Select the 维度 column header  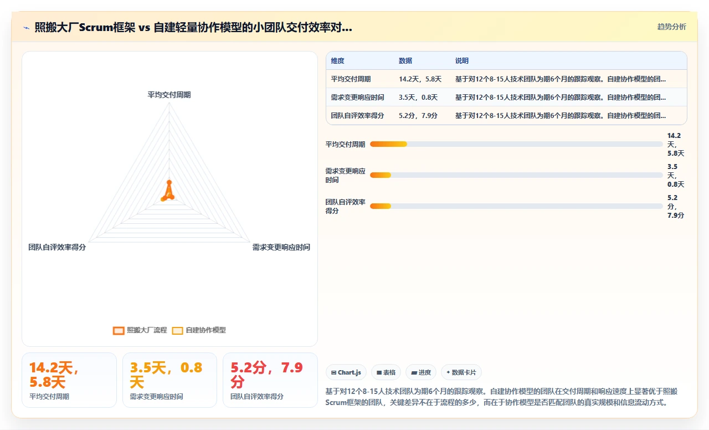coord(338,60)
